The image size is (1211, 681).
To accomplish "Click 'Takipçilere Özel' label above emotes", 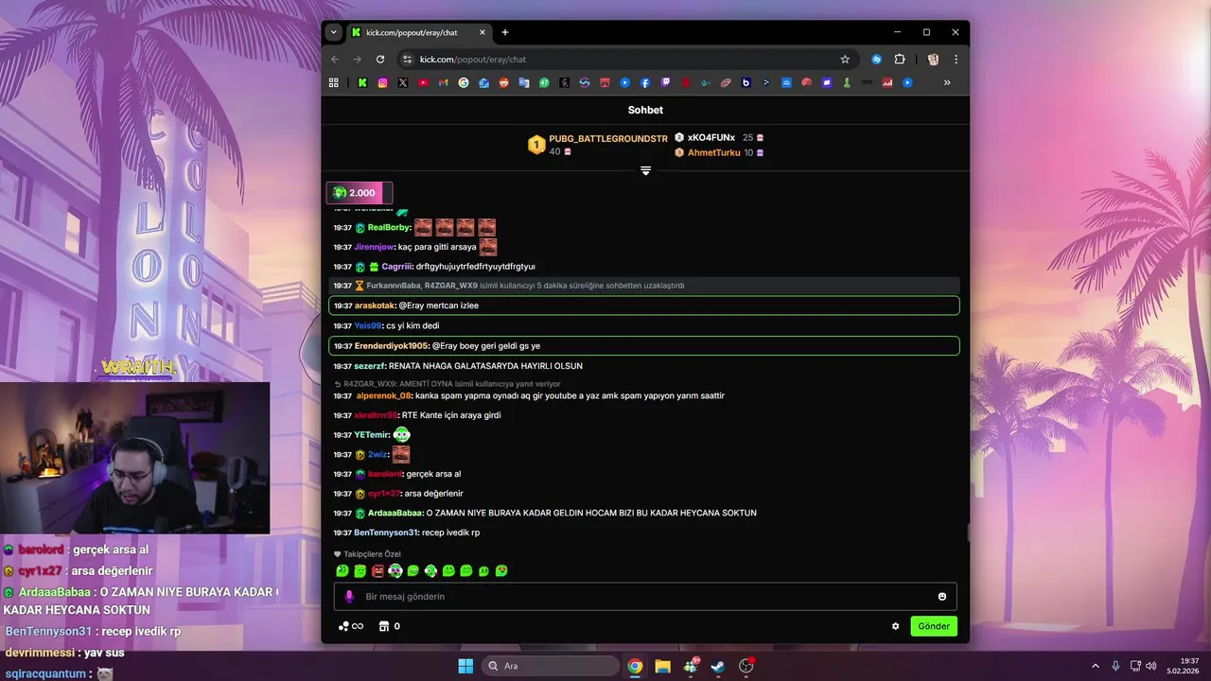I will (372, 554).
